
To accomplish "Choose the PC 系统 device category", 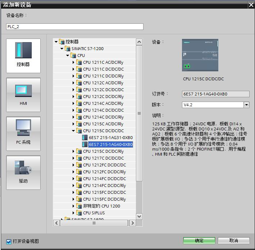I will (x=23, y=134).
